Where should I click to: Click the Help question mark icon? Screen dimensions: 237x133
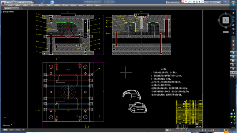pos(218,3)
